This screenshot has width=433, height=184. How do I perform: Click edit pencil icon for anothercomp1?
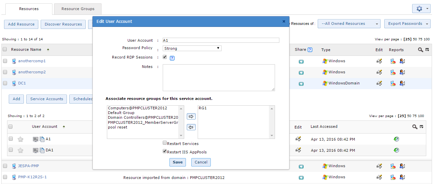379,61
